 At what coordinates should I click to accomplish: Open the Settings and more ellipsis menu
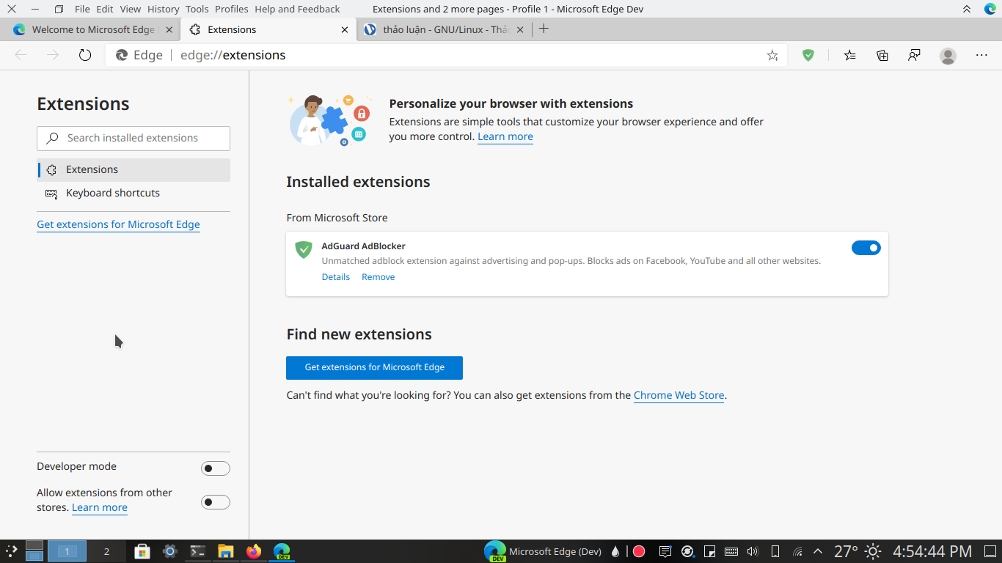tap(981, 55)
